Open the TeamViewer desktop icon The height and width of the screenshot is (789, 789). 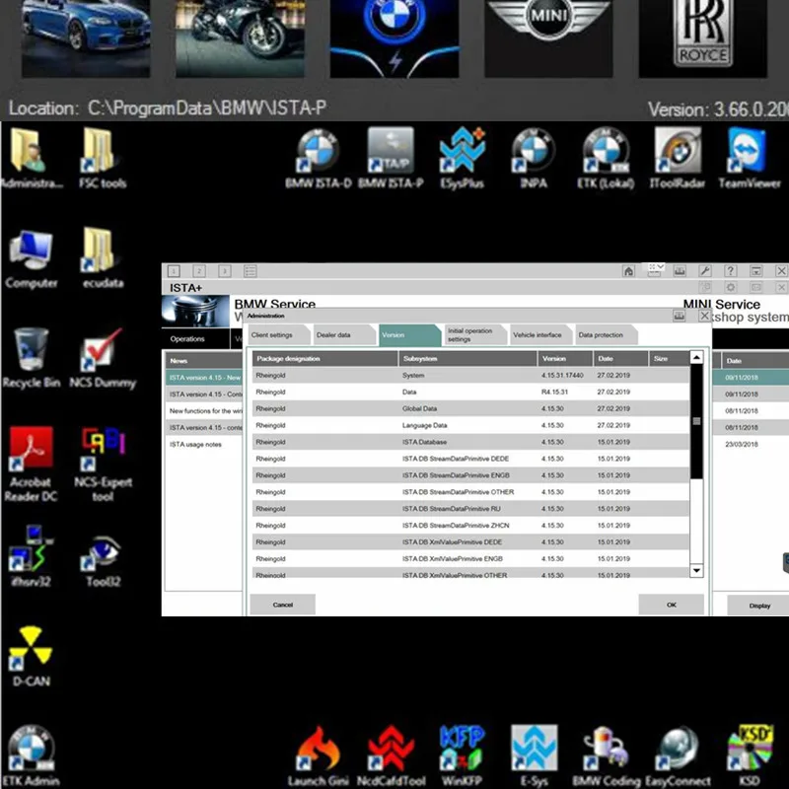tap(750, 158)
